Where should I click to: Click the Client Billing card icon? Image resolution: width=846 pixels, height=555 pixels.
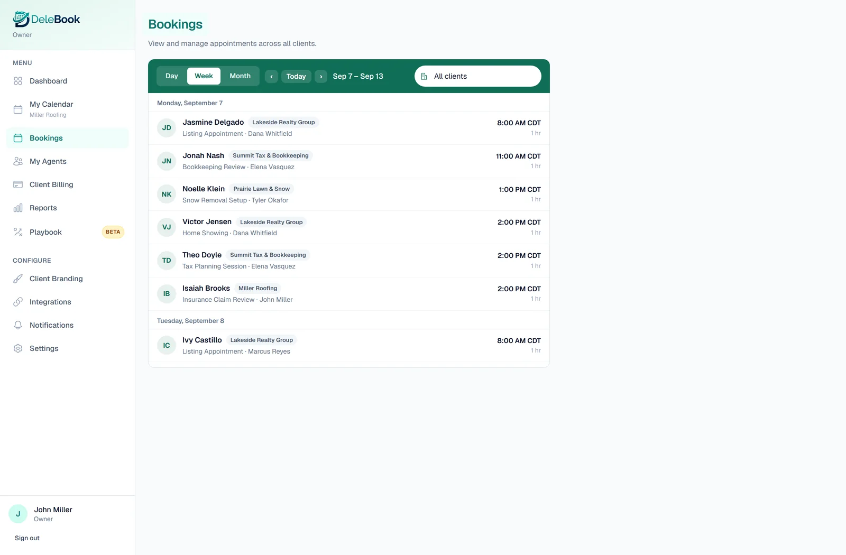pyautogui.click(x=18, y=184)
